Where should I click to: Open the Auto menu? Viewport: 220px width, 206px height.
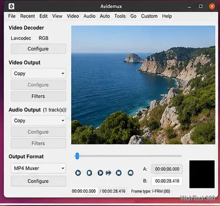[105, 16]
